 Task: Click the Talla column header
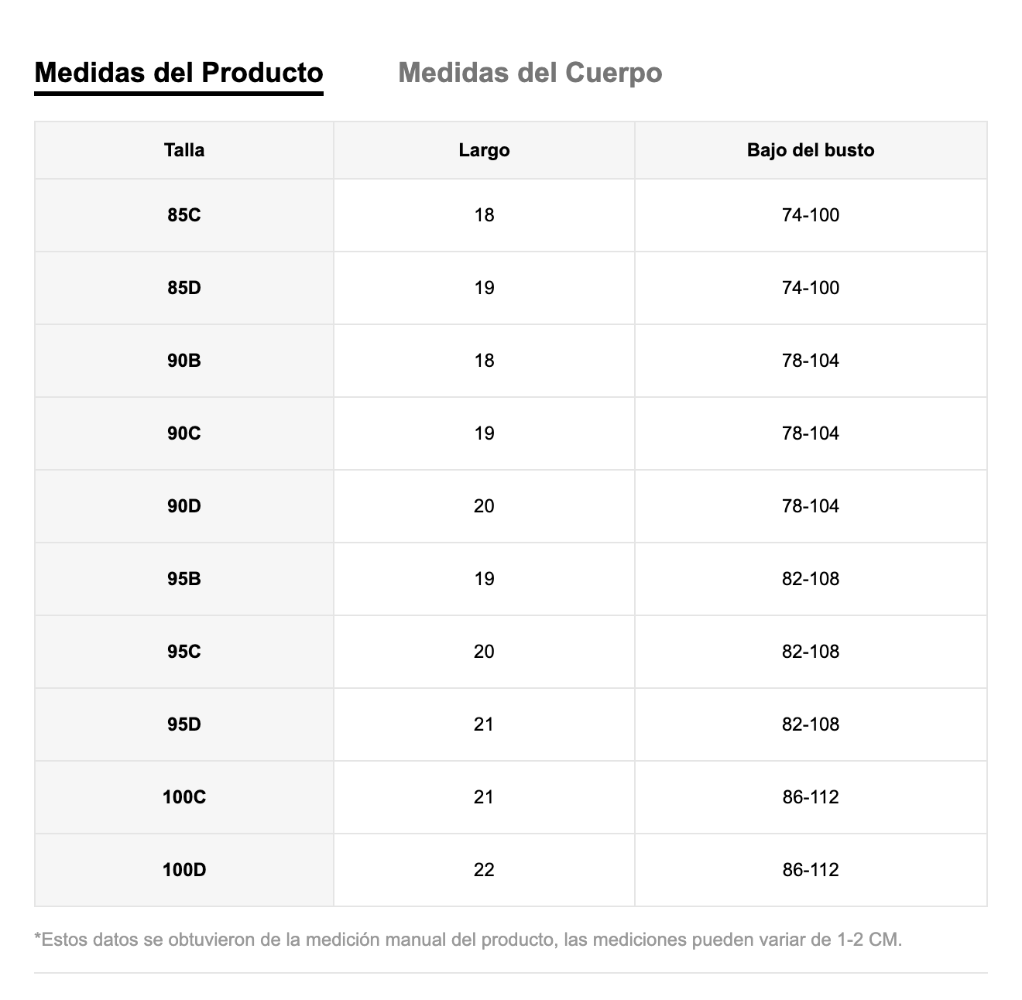coord(184,150)
